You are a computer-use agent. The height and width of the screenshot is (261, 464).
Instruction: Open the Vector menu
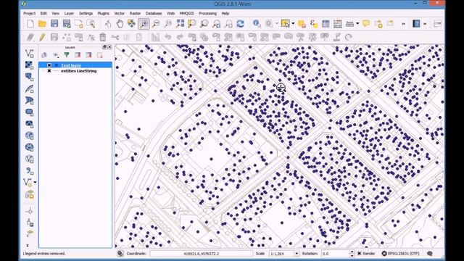(x=119, y=13)
